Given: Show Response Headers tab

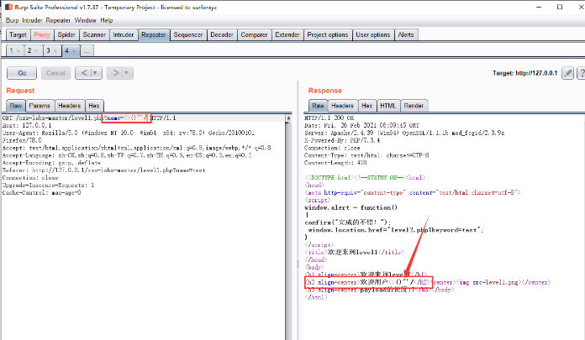Looking at the screenshot, I should 342,106.
